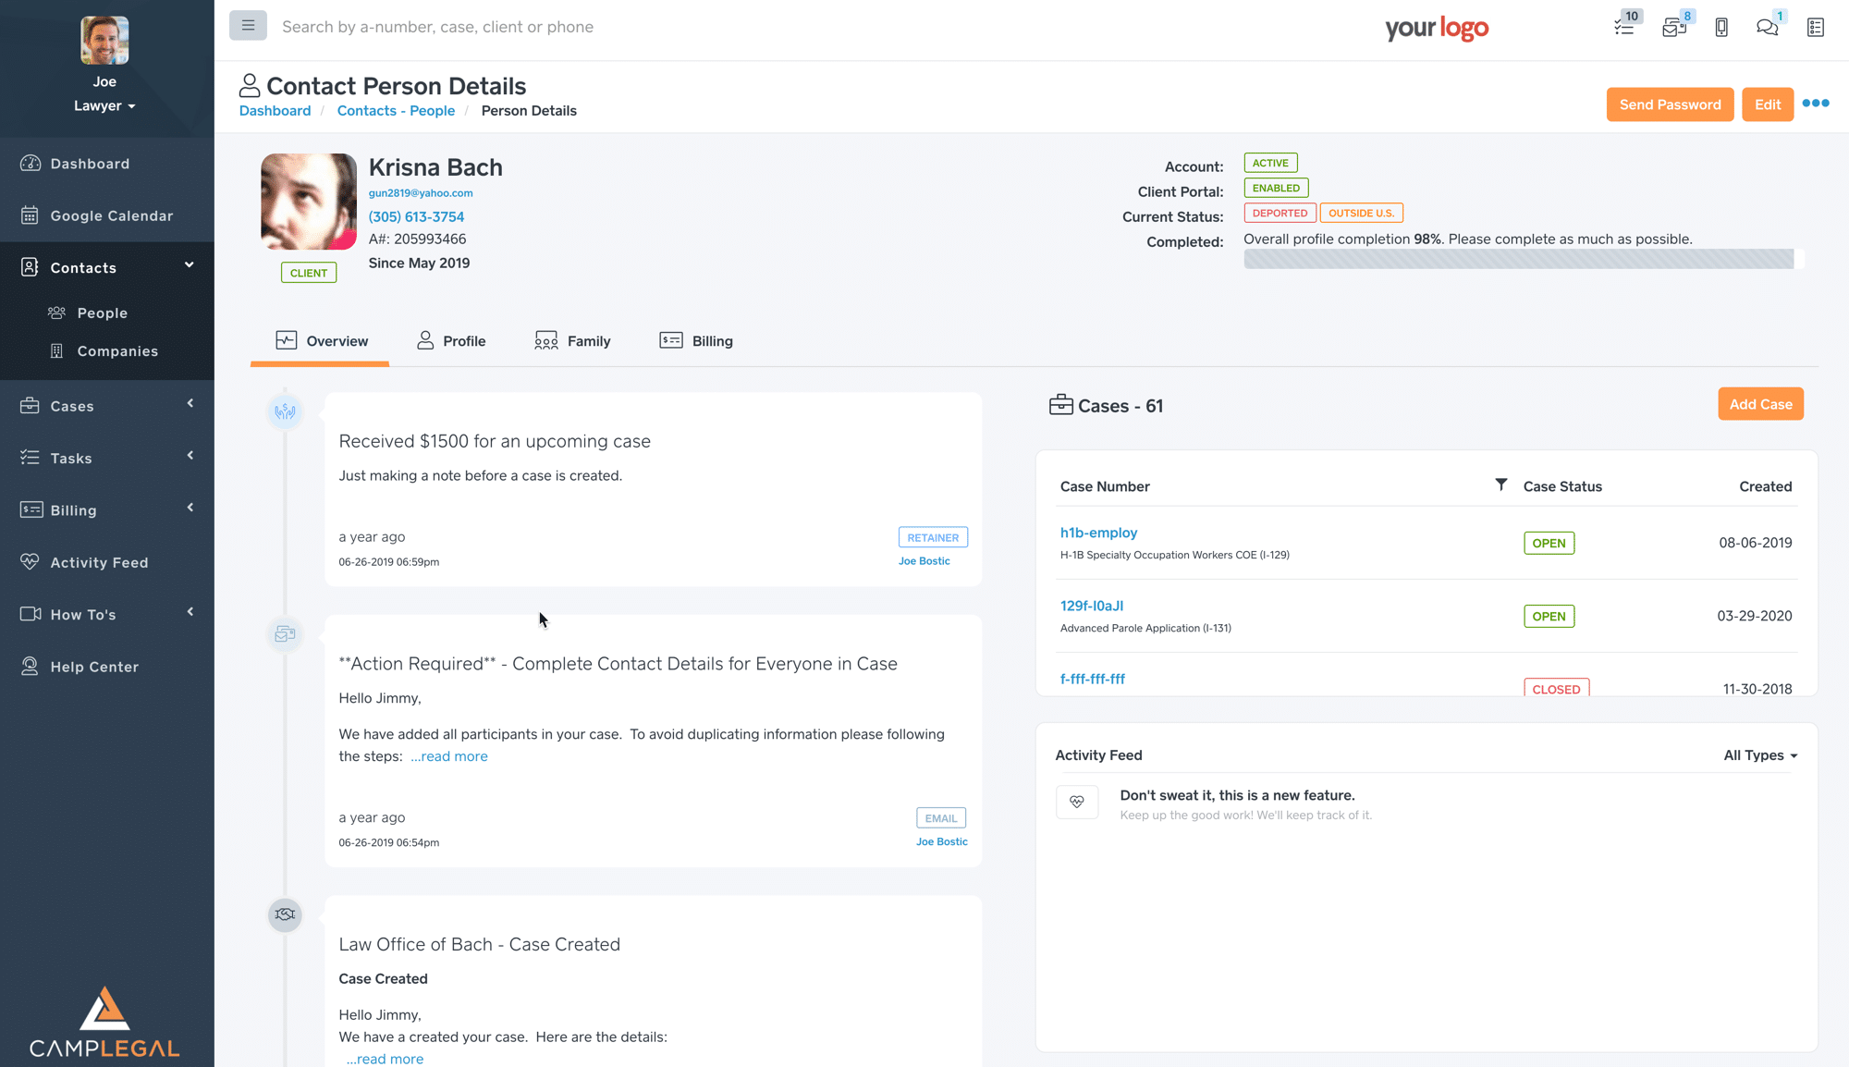The image size is (1849, 1067).
Task: Switch to the Profile tab
Action: tap(450, 341)
